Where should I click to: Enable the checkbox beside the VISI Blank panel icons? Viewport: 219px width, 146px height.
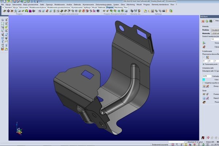tap(214, 21)
